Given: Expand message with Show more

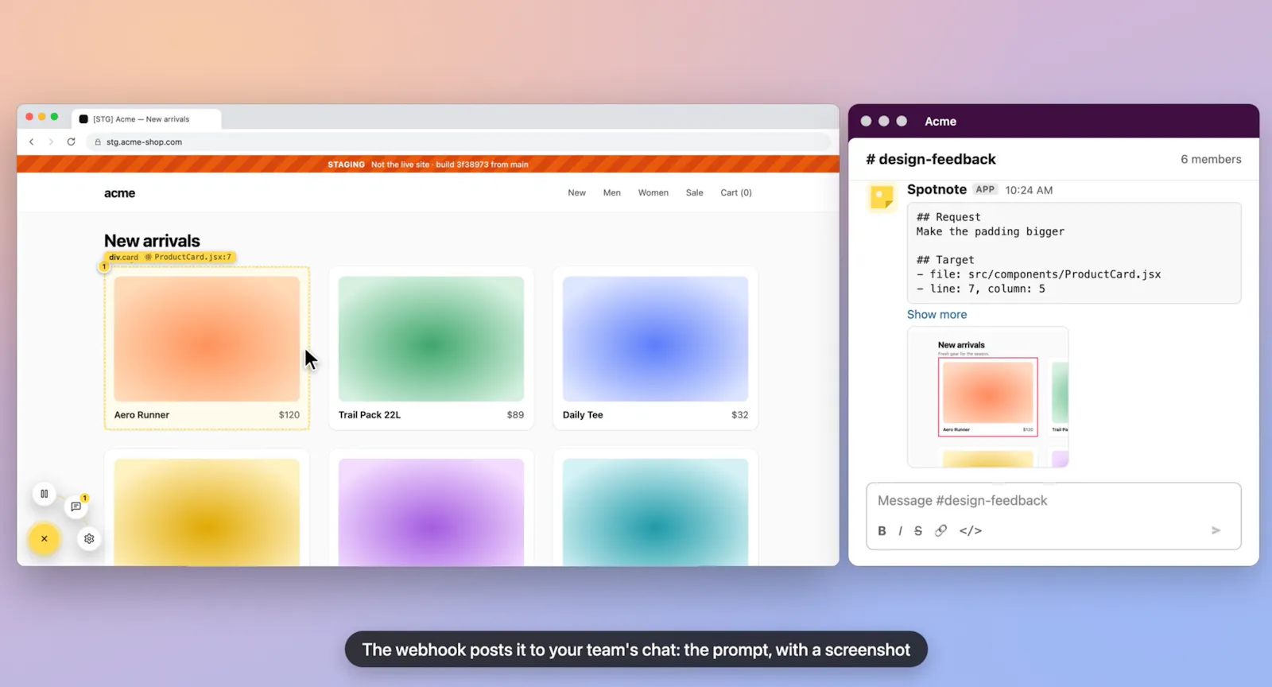Looking at the screenshot, I should pyautogui.click(x=937, y=315).
